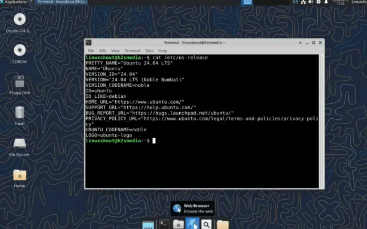
Task: Open the network connections tray icon
Action: 303,2
